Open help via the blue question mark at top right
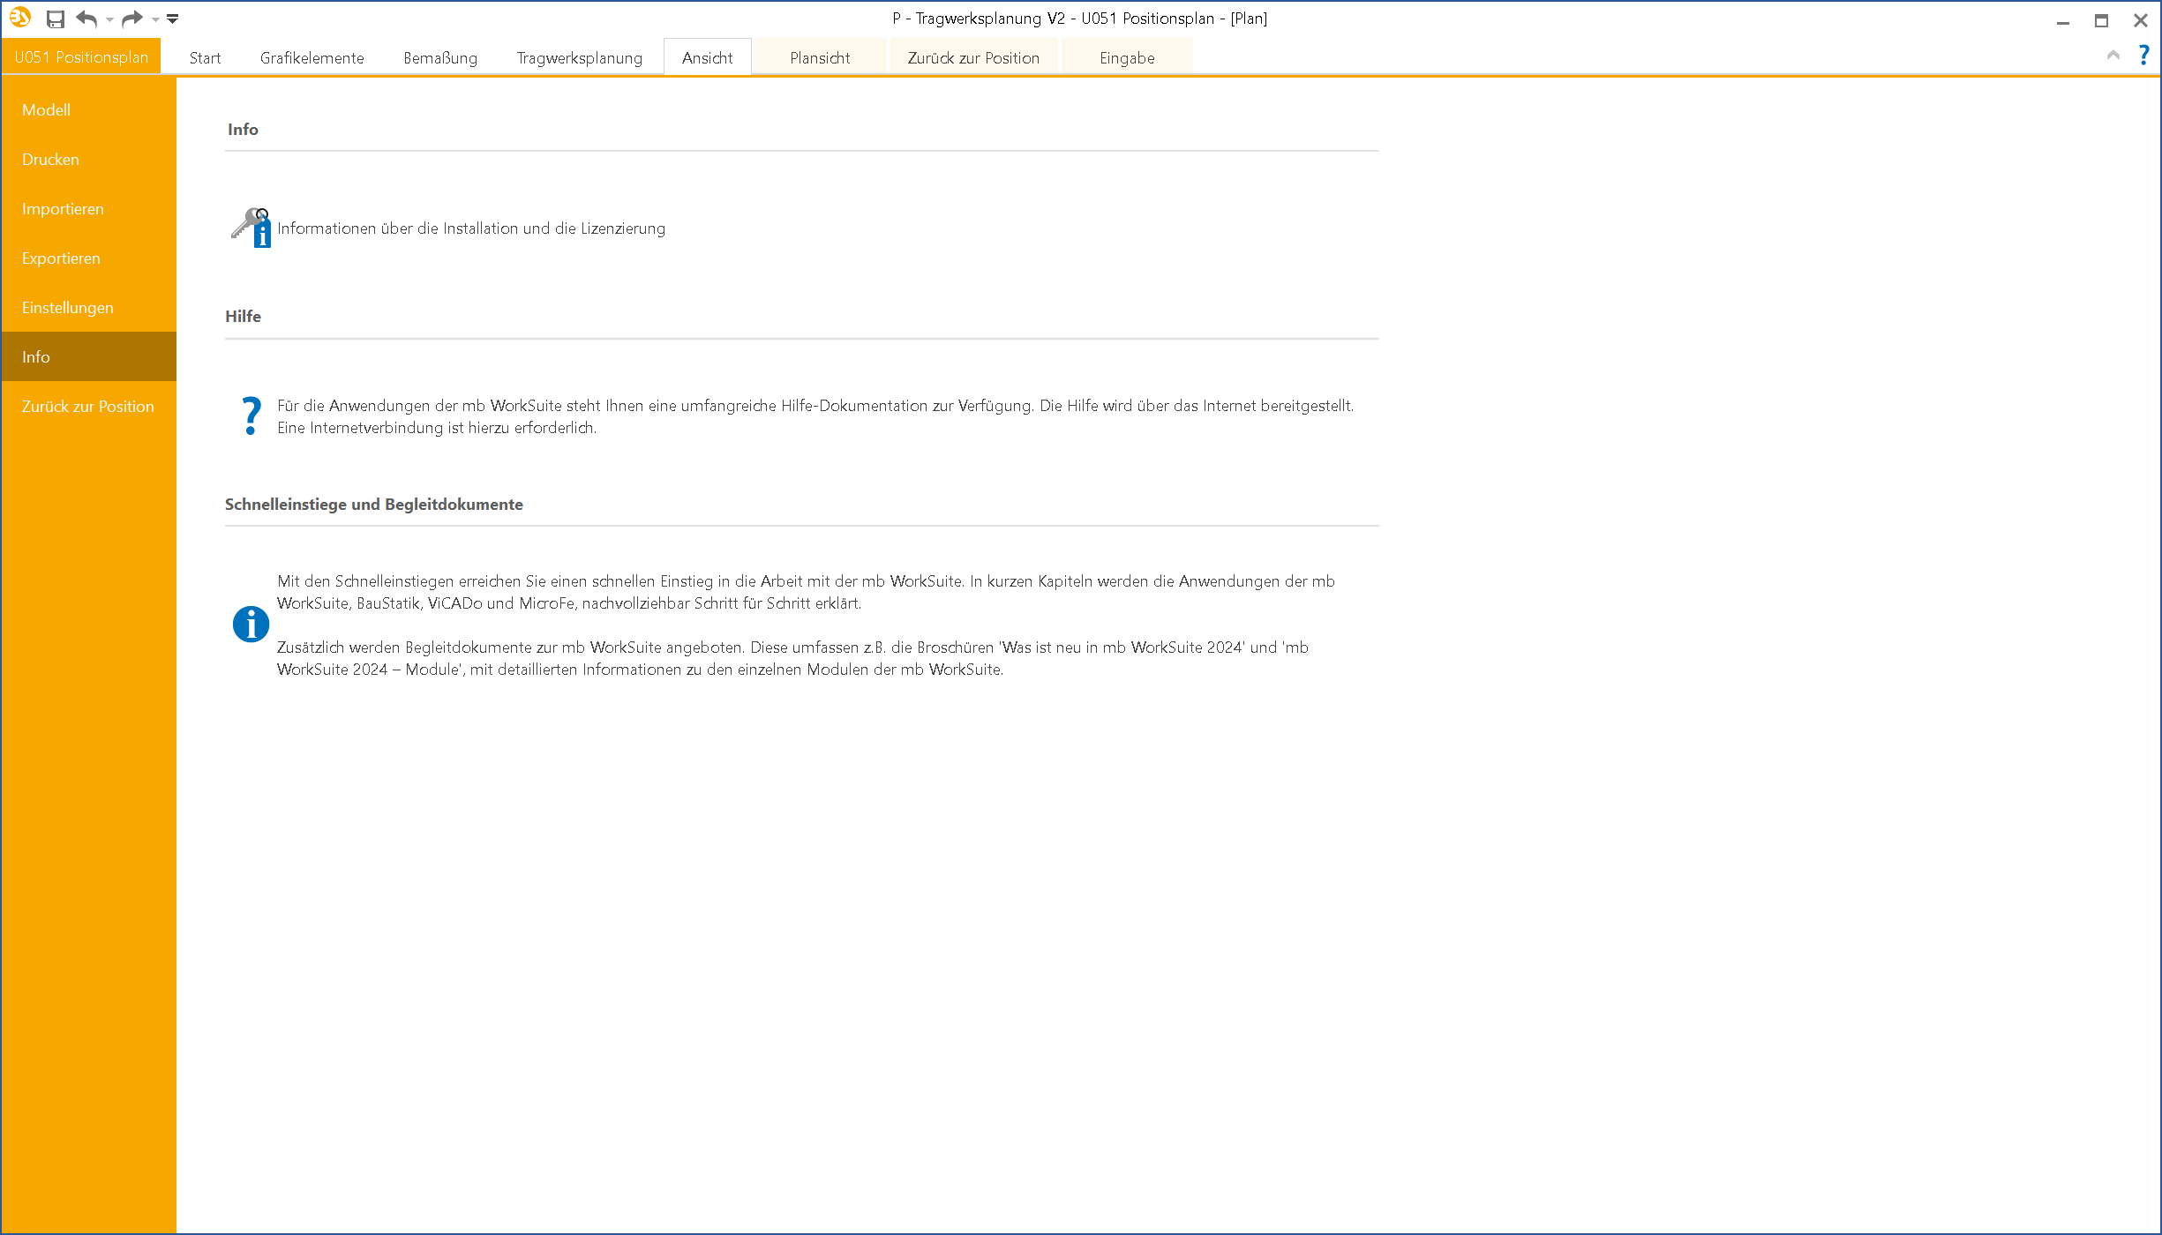 click(2144, 55)
